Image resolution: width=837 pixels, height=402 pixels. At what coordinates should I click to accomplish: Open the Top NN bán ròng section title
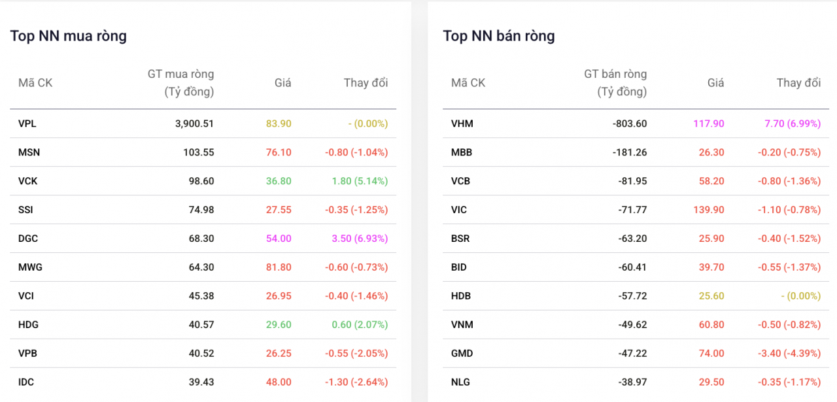pyautogui.click(x=498, y=36)
